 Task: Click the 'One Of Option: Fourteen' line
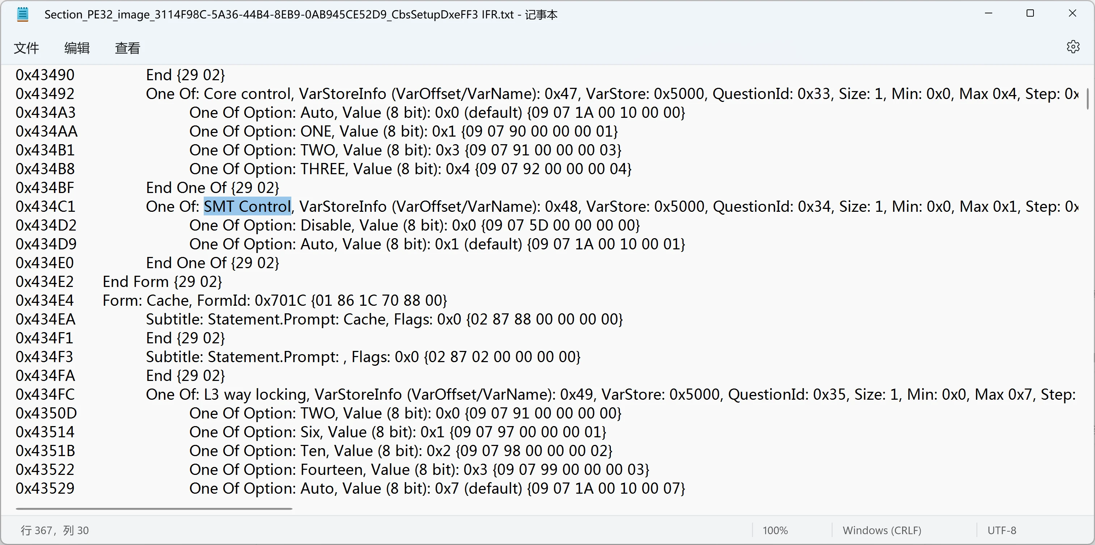[419, 469]
